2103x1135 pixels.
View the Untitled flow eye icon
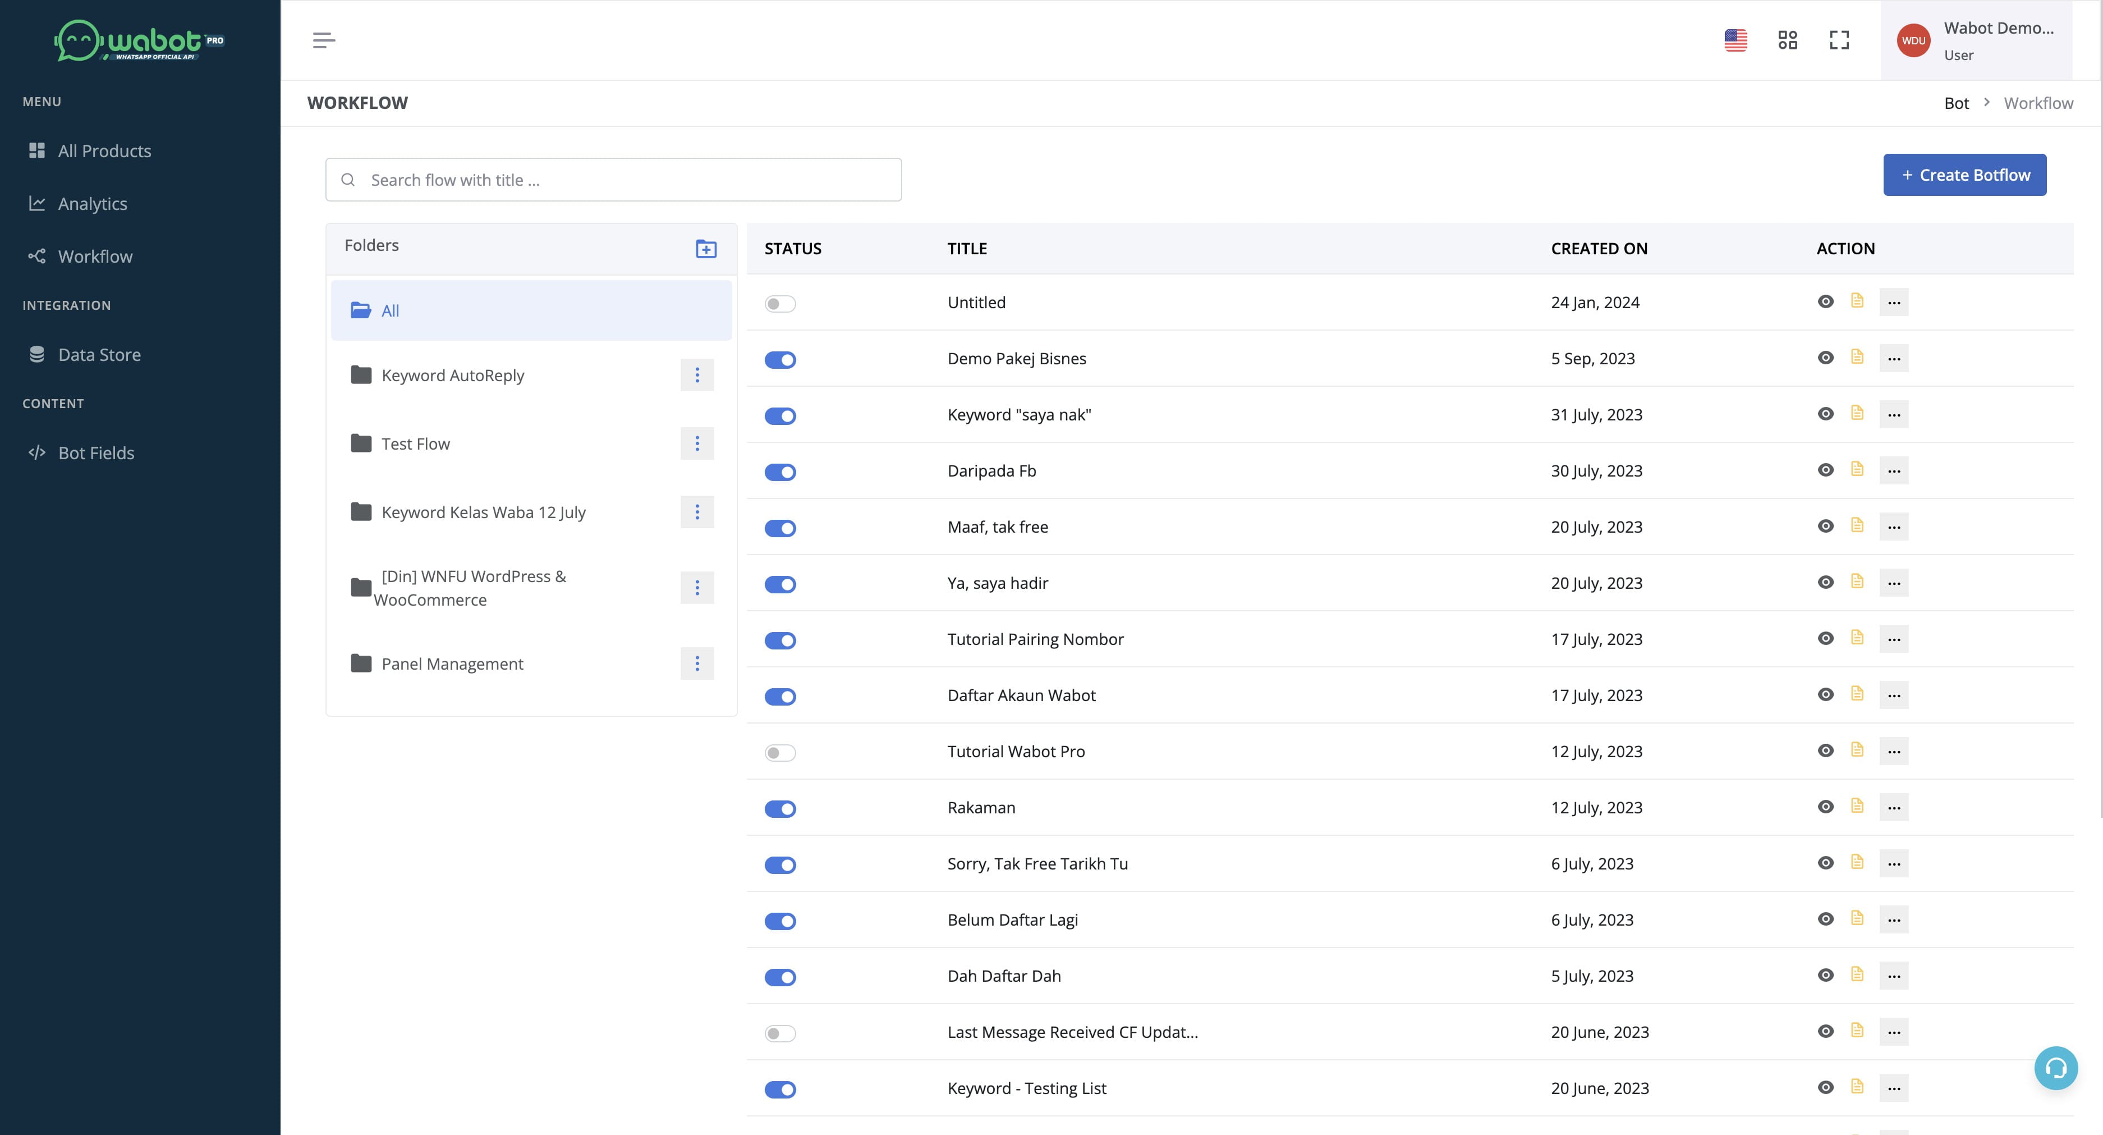coord(1825,302)
